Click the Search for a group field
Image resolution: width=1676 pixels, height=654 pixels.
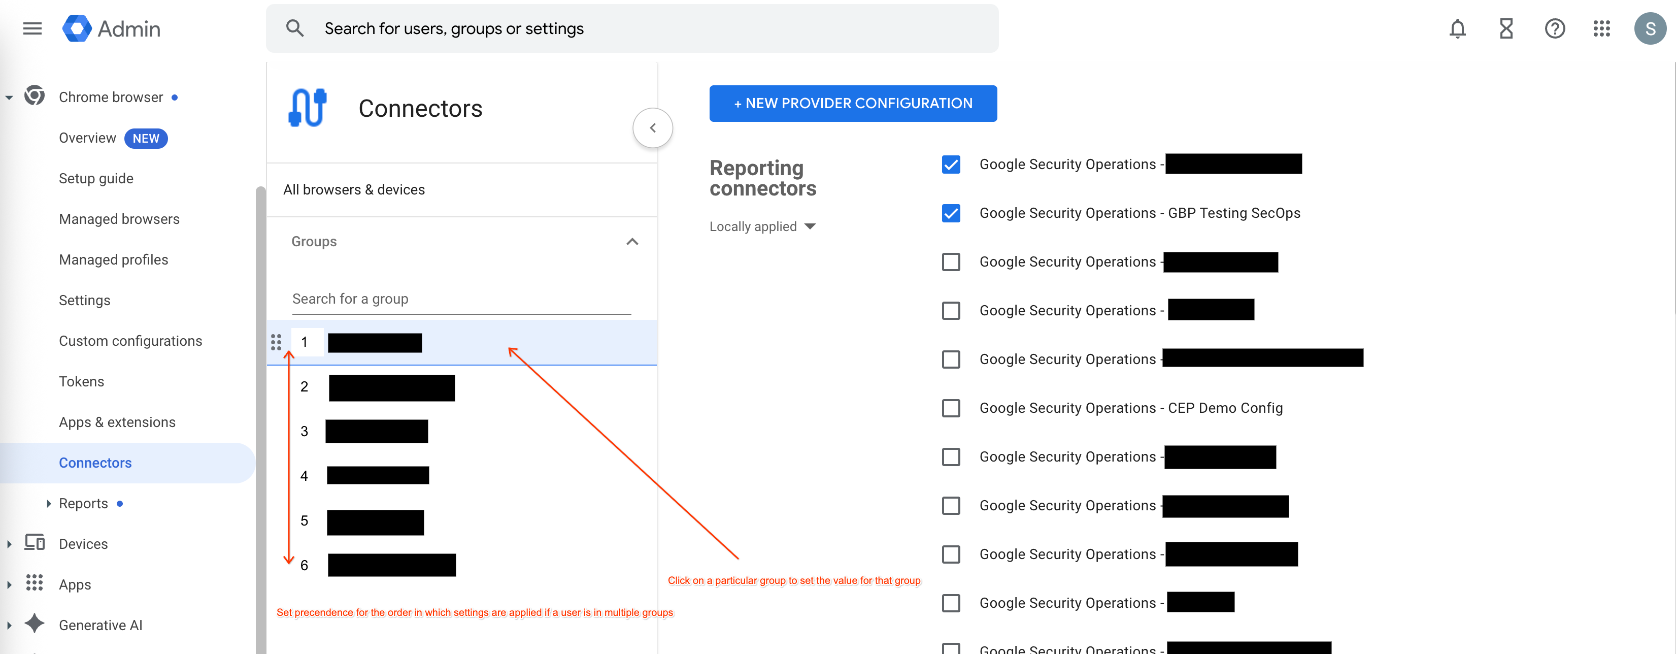coord(461,300)
